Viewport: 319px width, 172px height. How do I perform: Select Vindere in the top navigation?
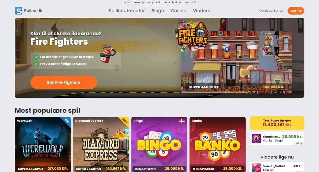(202, 11)
